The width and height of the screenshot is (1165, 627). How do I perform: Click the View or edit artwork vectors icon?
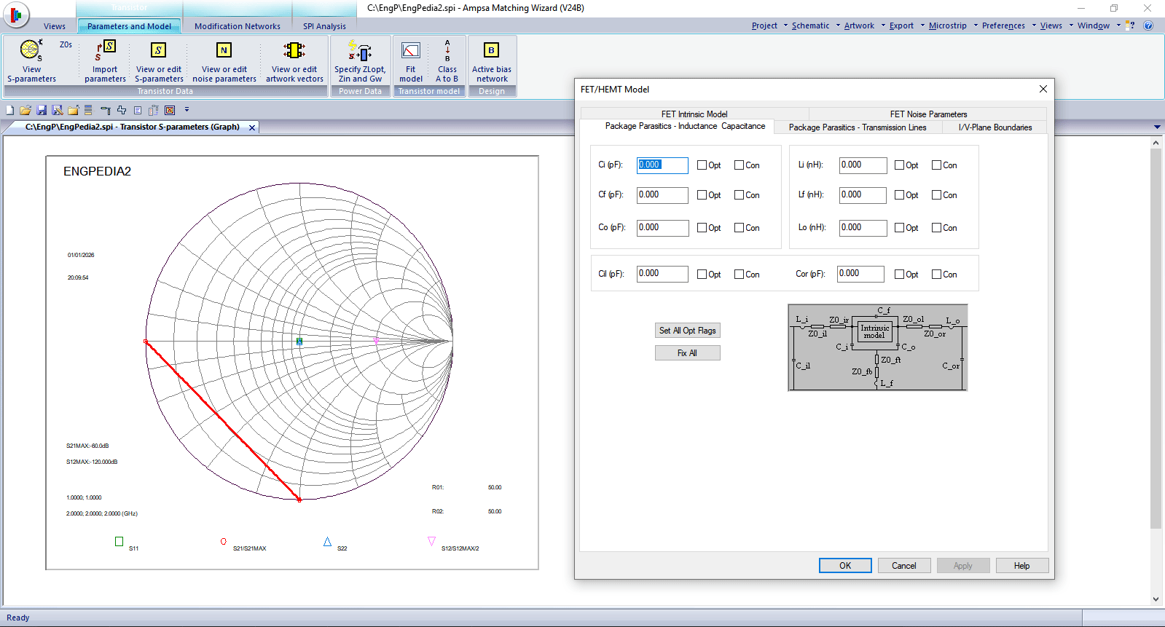point(294,51)
